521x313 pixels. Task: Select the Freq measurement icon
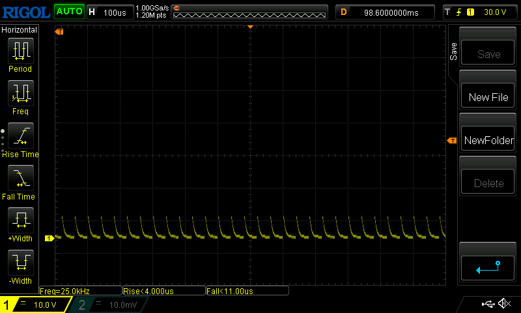coord(21,93)
